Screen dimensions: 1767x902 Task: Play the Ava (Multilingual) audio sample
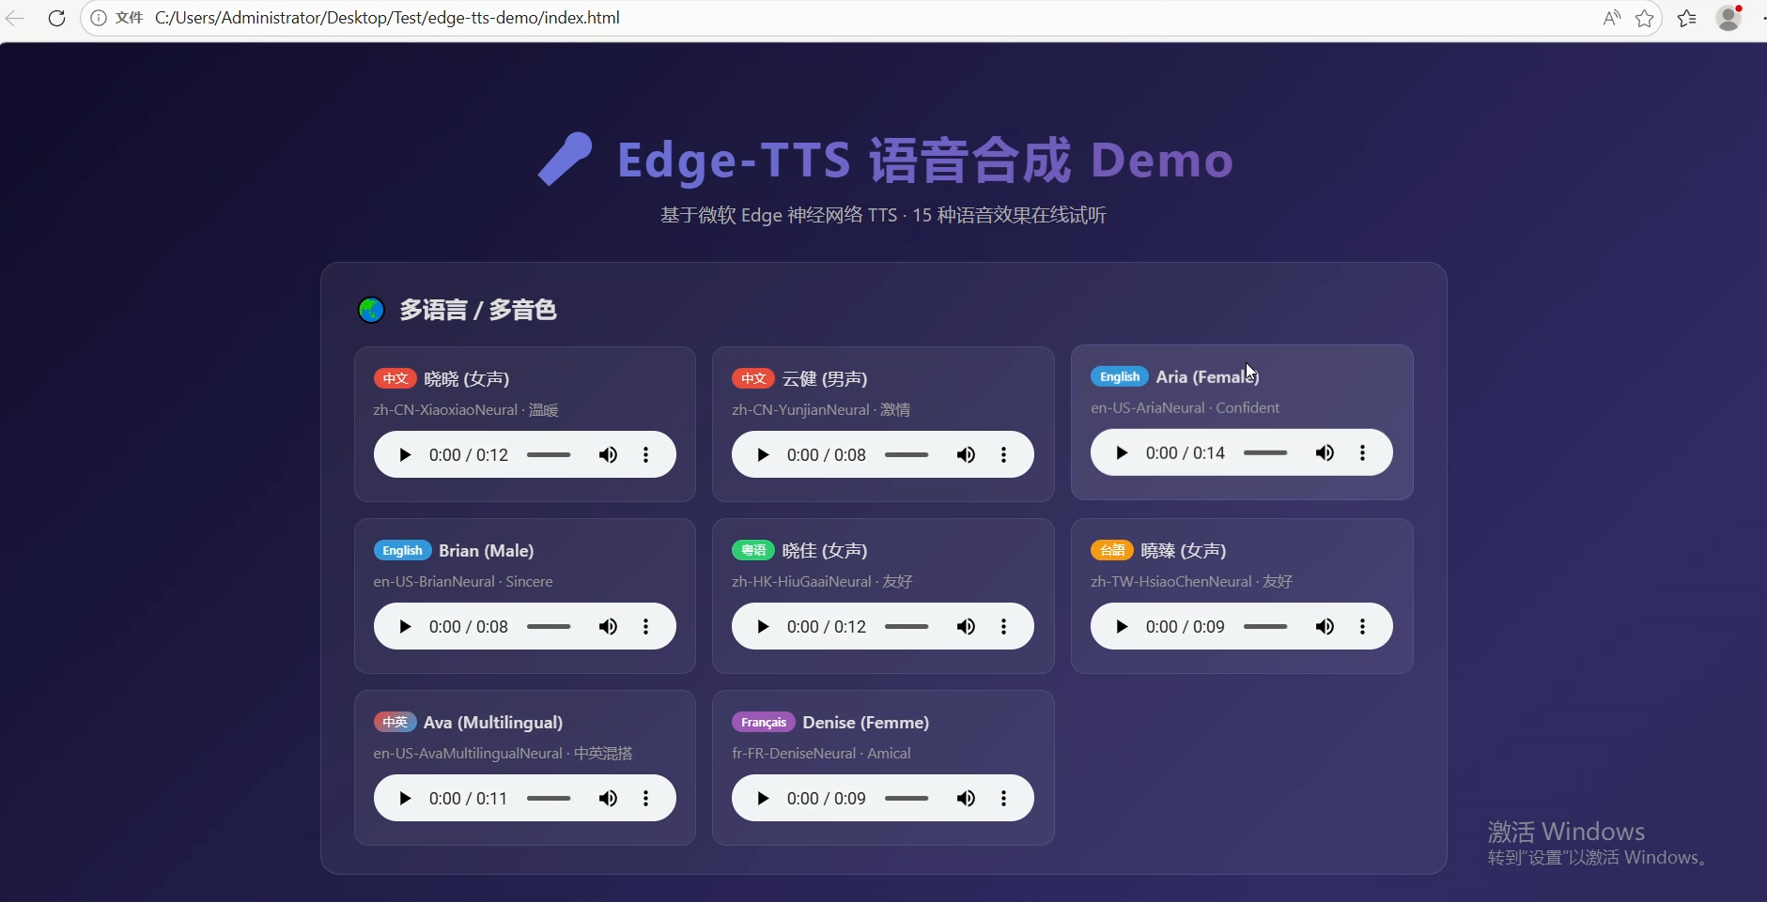tap(405, 799)
